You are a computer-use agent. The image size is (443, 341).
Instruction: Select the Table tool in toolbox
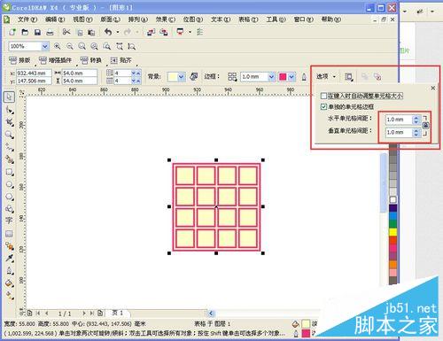[x=9, y=234]
